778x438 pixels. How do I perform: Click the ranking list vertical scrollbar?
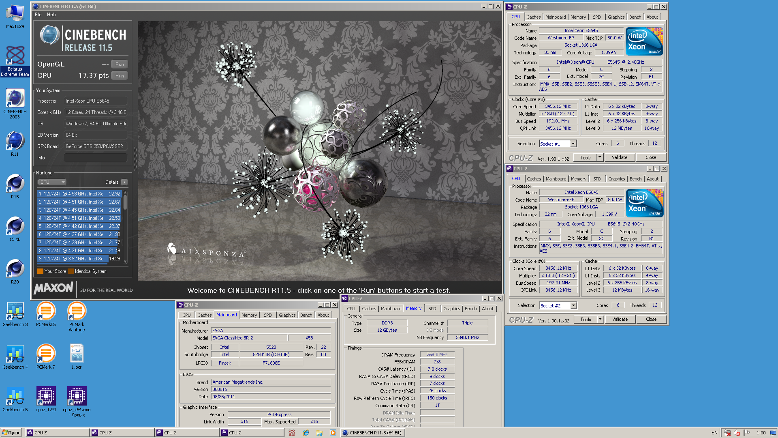point(125,227)
